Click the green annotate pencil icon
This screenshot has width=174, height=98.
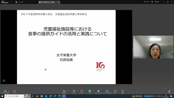click(x=4, y=81)
